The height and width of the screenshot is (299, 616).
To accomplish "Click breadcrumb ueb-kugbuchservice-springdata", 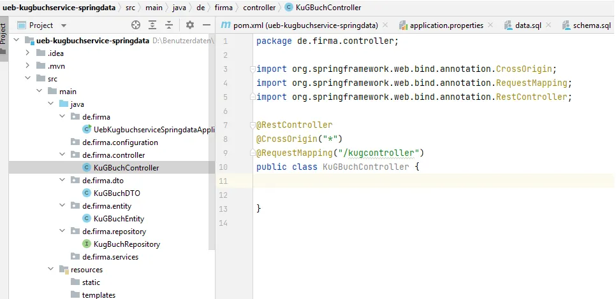I will point(59,8).
